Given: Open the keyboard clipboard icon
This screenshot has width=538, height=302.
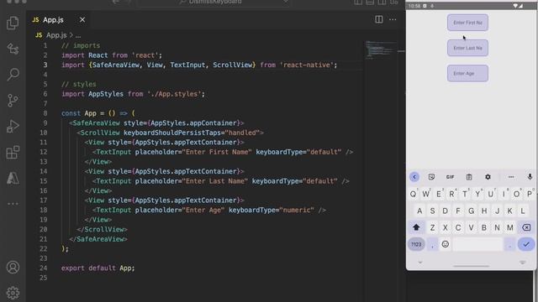Looking at the screenshot, I should tap(469, 177).
